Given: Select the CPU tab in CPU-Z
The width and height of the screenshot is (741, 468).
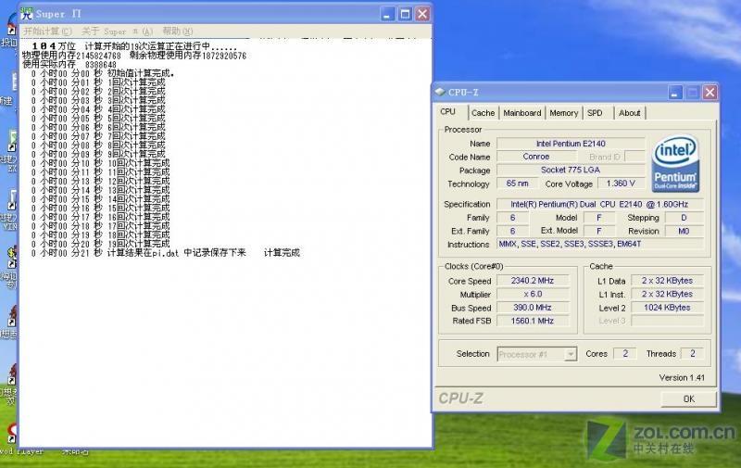Looking at the screenshot, I should pos(447,112).
